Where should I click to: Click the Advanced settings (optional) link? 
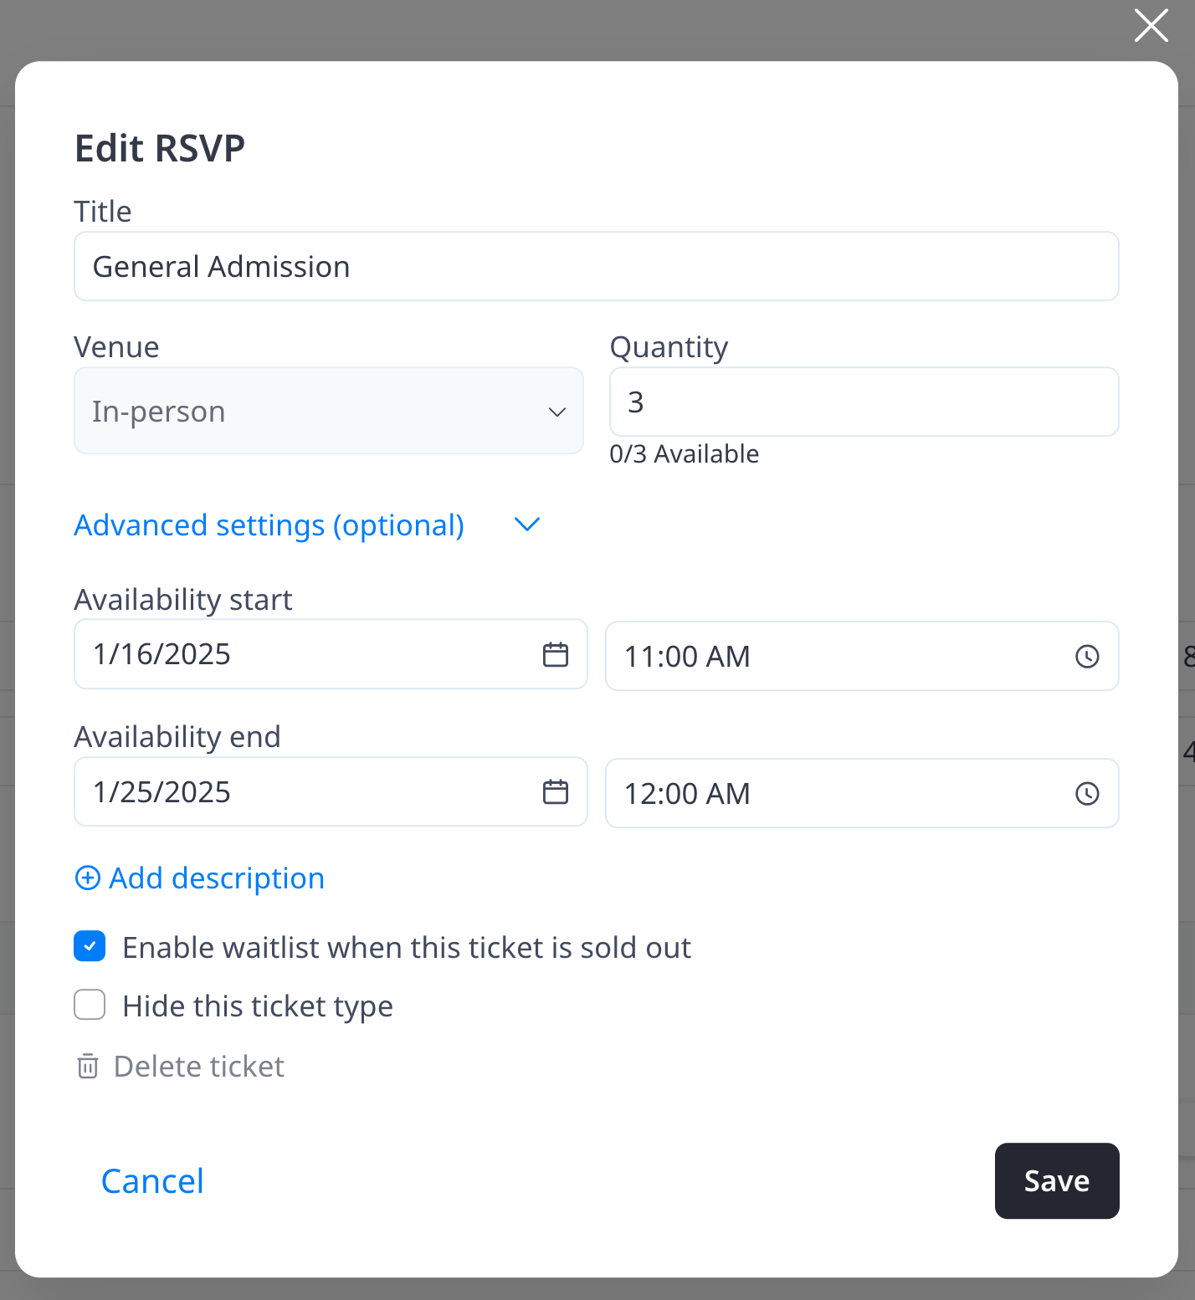pos(269,525)
